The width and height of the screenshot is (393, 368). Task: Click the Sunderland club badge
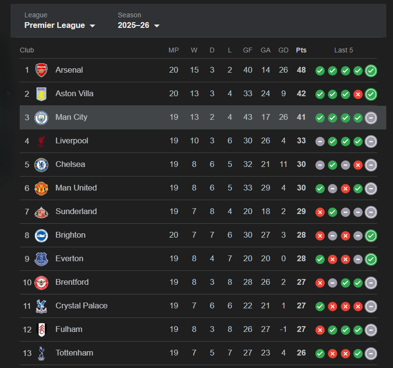click(x=42, y=212)
